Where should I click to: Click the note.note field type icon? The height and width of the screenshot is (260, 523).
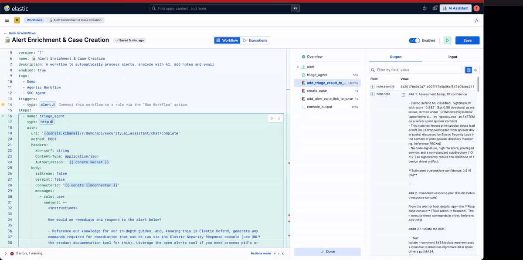point(373,94)
